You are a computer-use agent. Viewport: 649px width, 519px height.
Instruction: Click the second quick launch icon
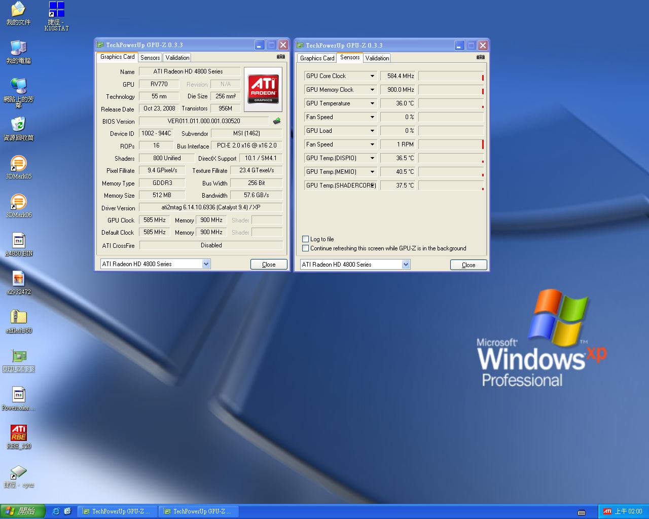67,511
